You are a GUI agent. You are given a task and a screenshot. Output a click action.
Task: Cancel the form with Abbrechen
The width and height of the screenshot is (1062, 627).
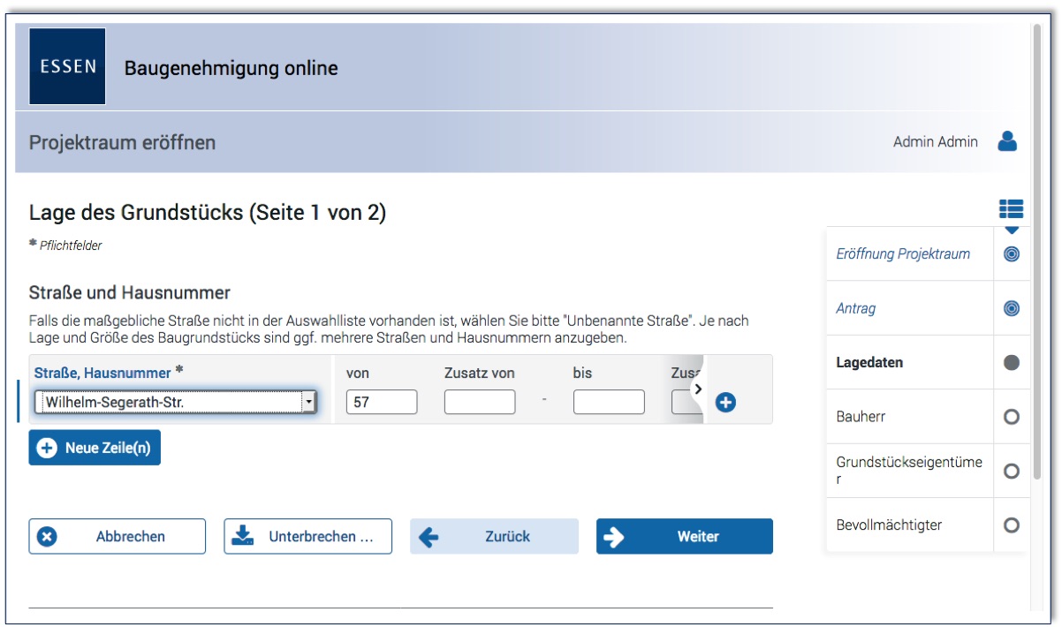[x=118, y=536]
